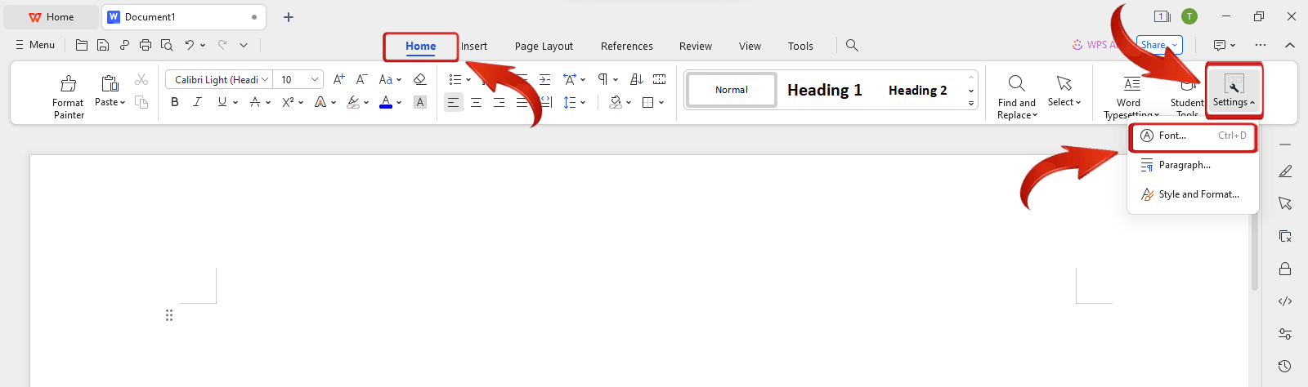Switch to the Insert ribbon tab
The height and width of the screenshot is (387, 1308).
pyautogui.click(x=474, y=47)
